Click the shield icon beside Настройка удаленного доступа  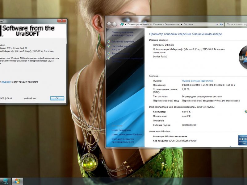(x=109, y=46)
